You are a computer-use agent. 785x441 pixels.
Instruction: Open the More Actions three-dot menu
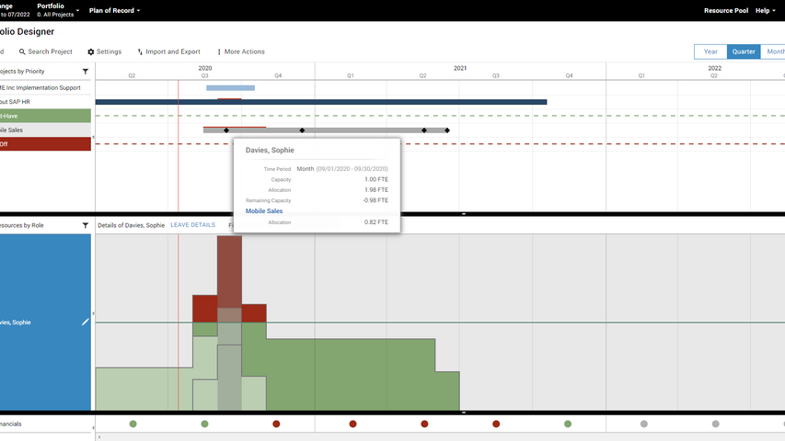coord(219,52)
